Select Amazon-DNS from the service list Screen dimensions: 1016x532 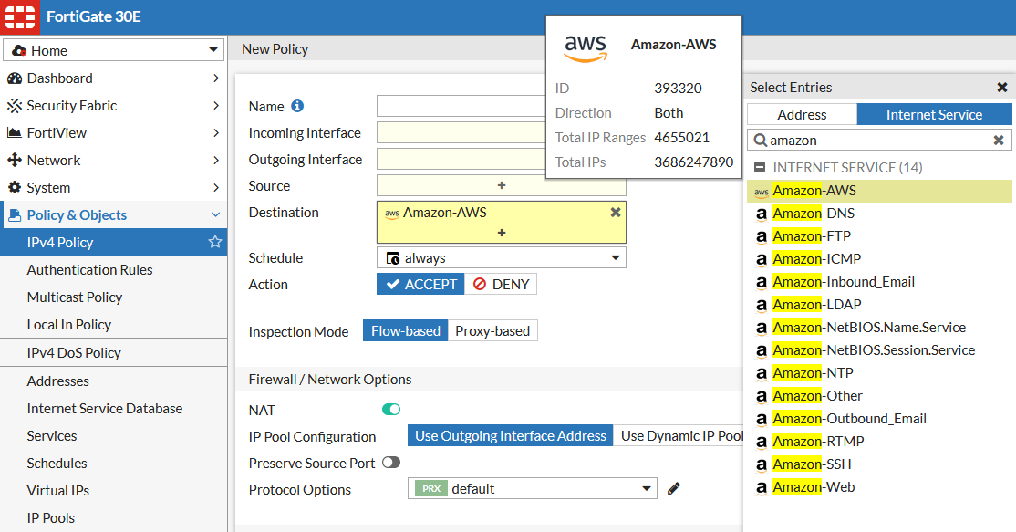point(814,214)
